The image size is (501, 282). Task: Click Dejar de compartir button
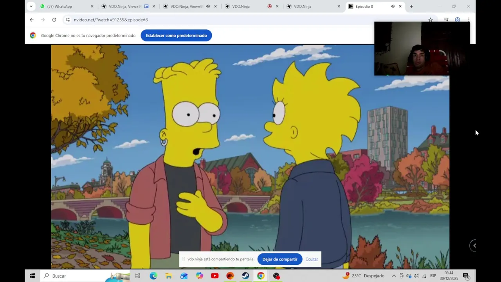point(279,259)
